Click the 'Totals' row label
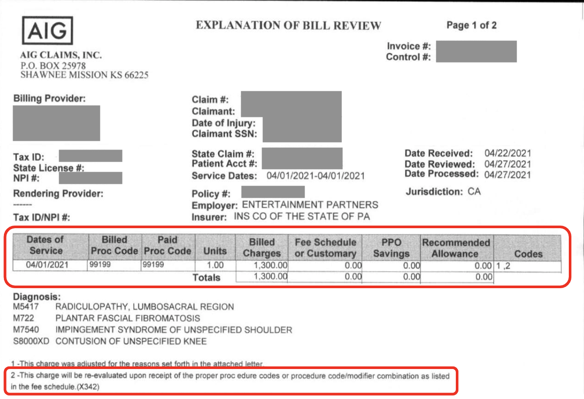Image resolution: width=584 pixels, height=399 pixels. click(206, 277)
